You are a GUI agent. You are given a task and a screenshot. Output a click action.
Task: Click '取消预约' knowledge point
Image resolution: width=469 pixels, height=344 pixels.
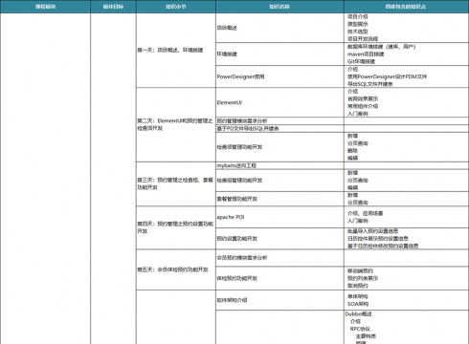[x=357, y=286]
